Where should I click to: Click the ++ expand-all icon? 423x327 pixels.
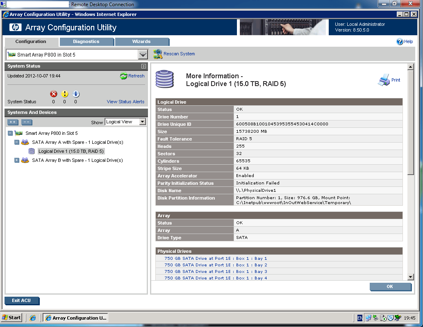(x=12, y=122)
